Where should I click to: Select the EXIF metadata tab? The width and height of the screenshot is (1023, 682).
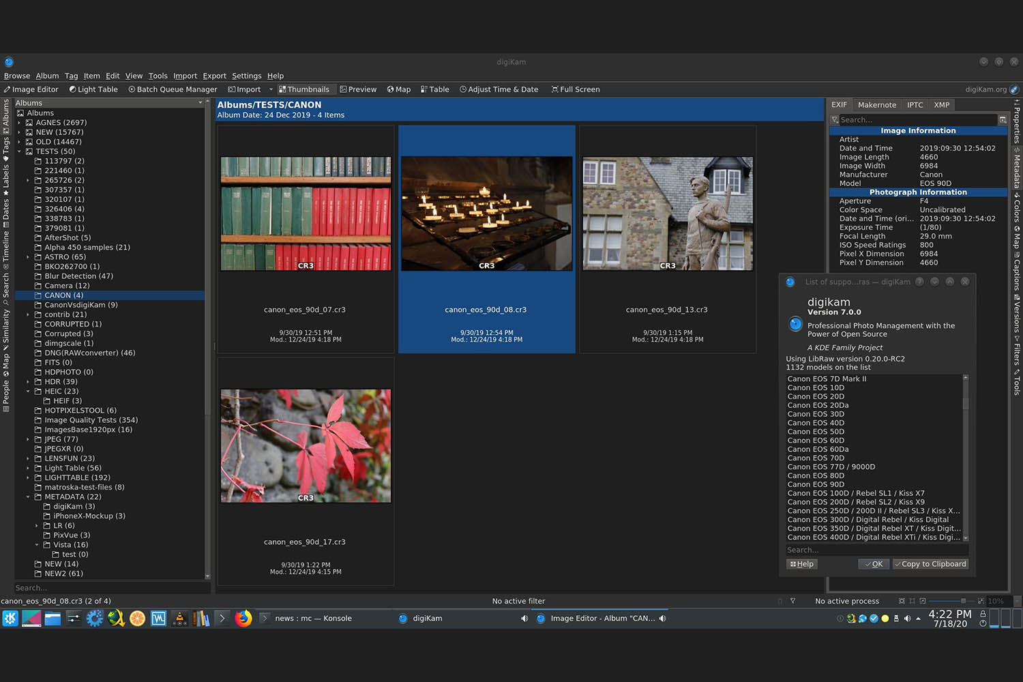(x=839, y=105)
